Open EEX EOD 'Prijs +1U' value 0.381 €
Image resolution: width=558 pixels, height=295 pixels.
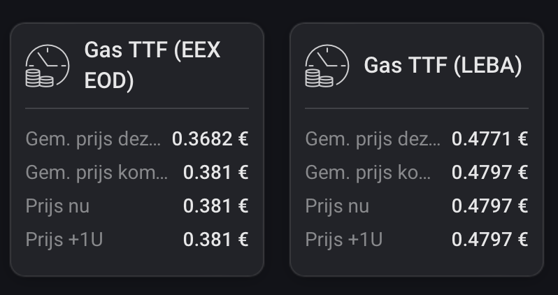215,240
